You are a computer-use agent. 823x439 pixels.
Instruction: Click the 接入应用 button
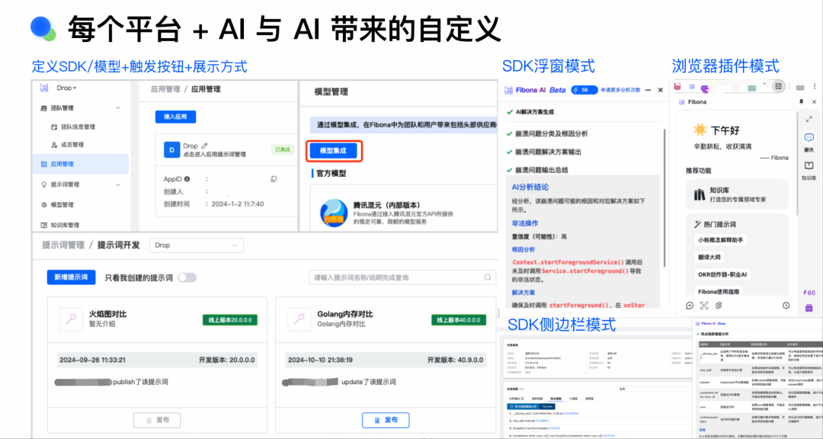(x=175, y=117)
